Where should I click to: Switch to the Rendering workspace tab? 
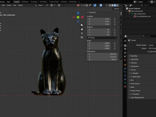pos(73,2)
